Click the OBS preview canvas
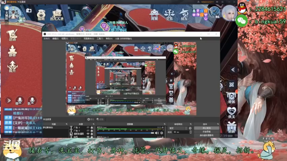Image resolution: width=287 pixels, height=161 pixels. point(131,79)
